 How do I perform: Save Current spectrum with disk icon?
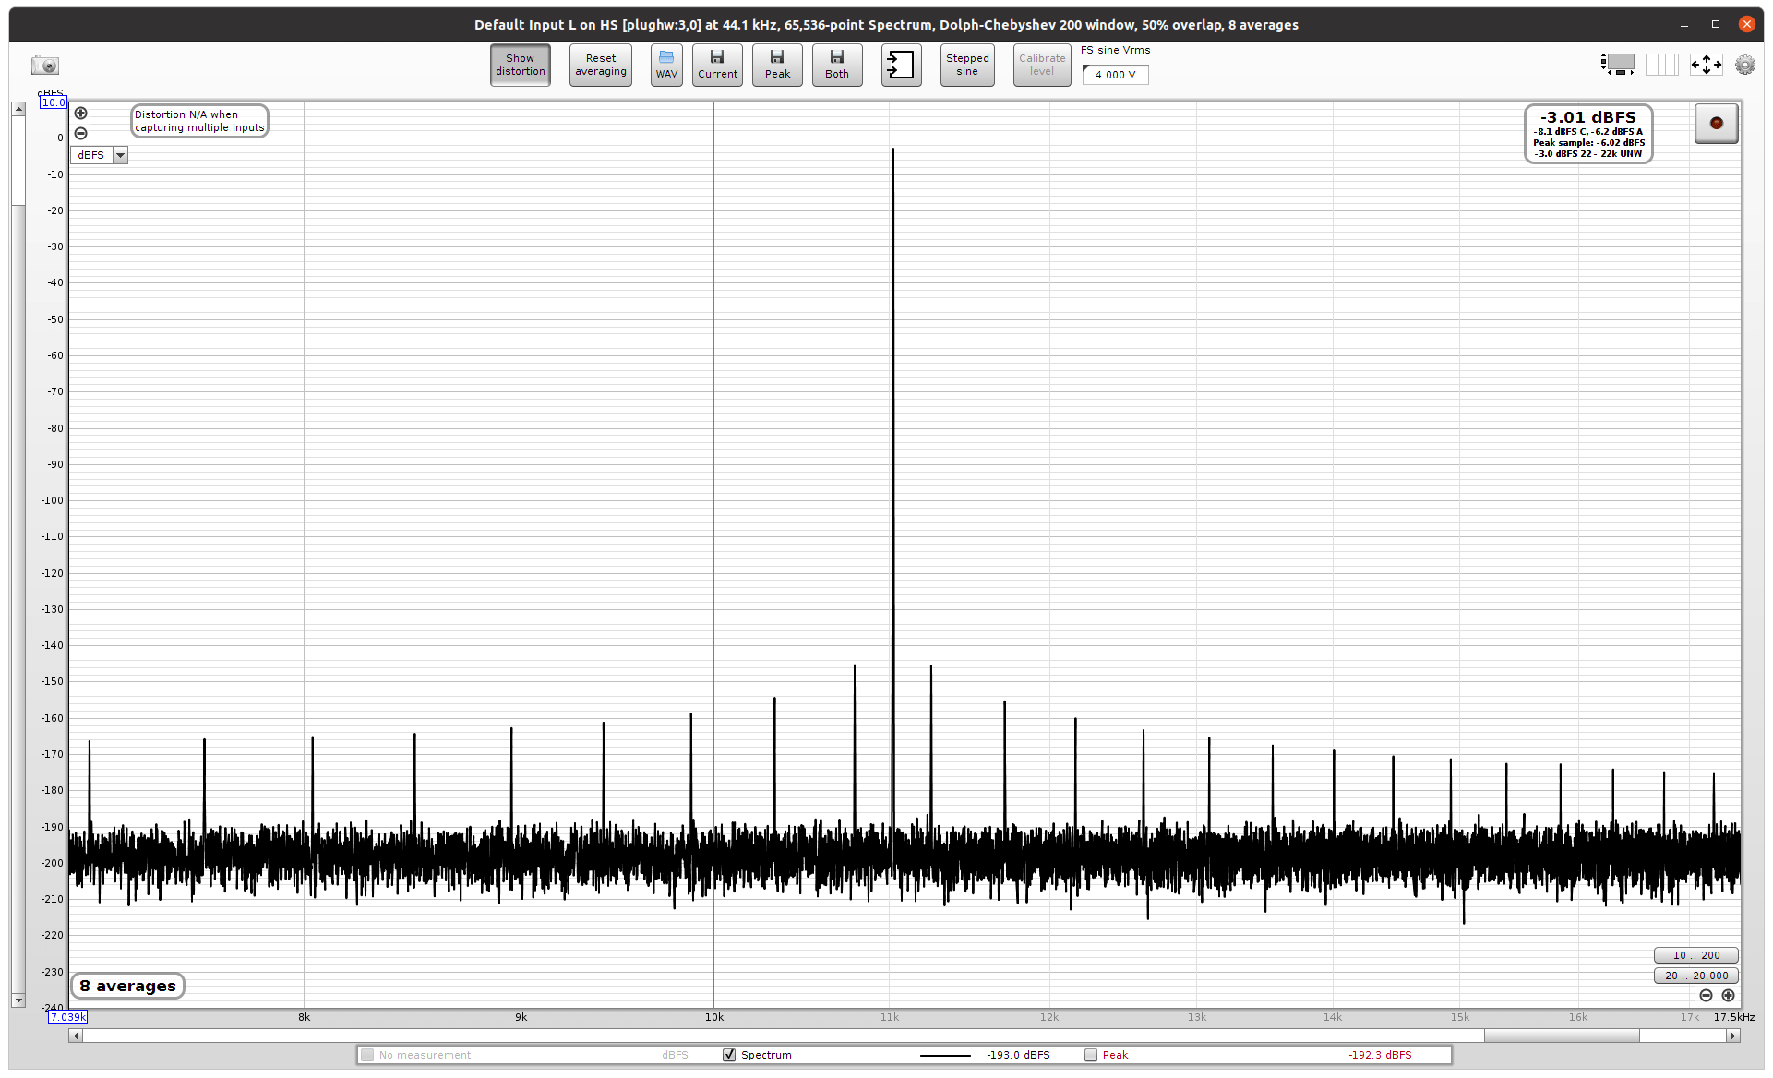(717, 65)
